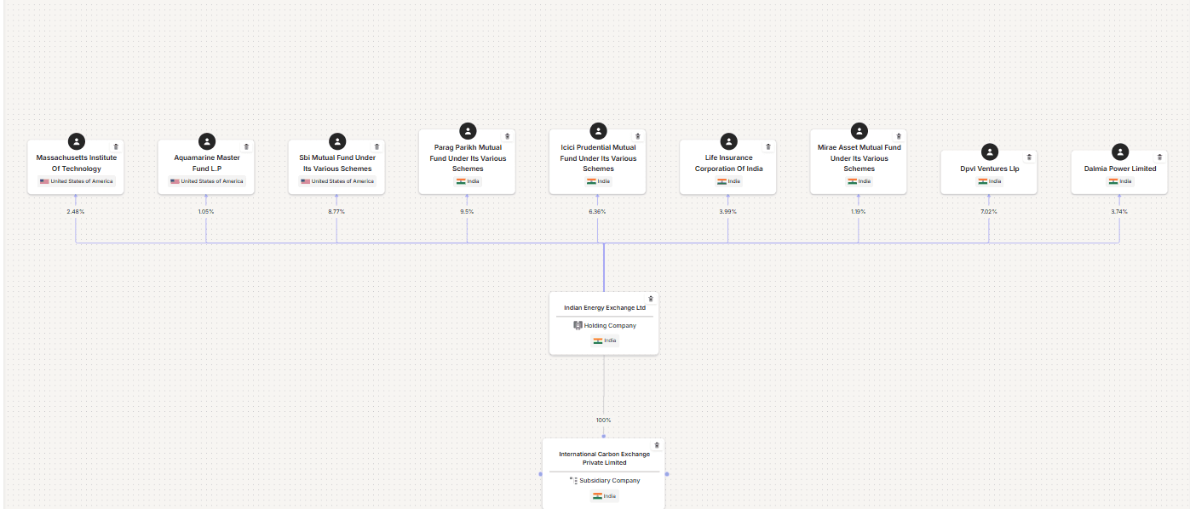Select the Mirae Asset Mutual Fund card title

859,157
